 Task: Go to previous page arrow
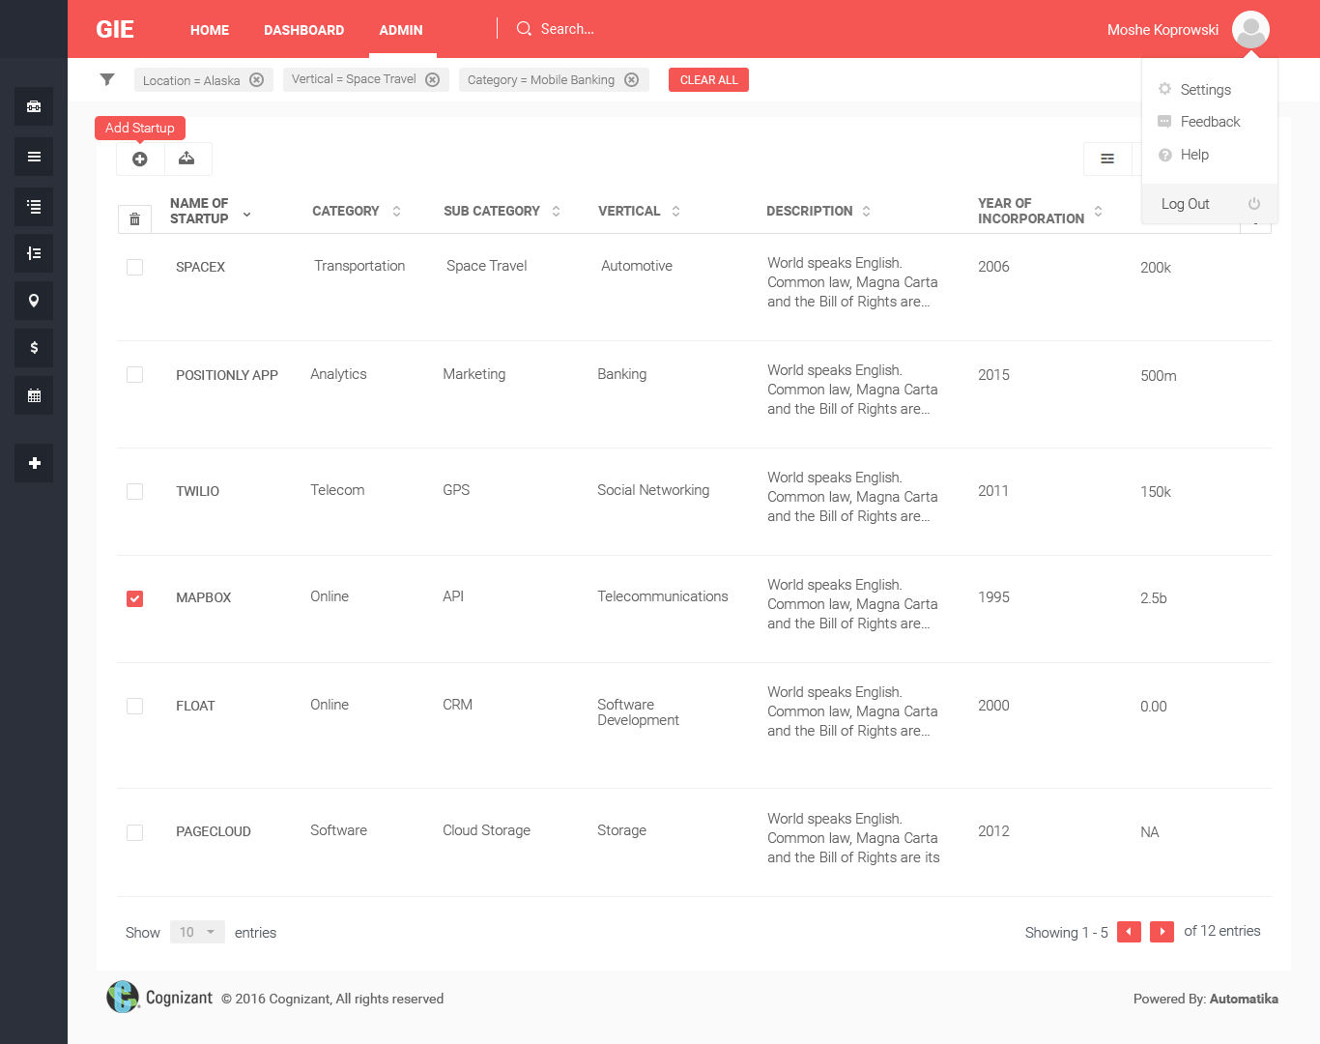coord(1129,932)
